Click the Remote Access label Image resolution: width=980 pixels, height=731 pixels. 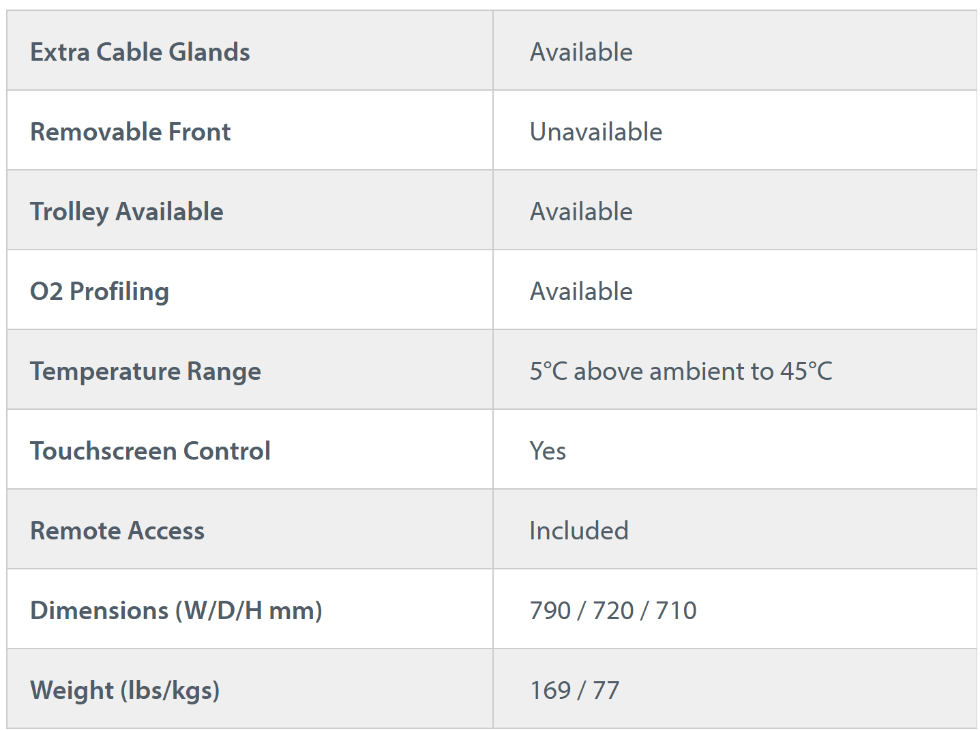click(x=117, y=531)
